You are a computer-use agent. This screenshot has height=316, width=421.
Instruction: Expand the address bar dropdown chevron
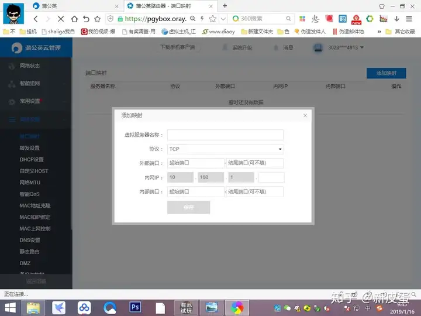[223, 19]
